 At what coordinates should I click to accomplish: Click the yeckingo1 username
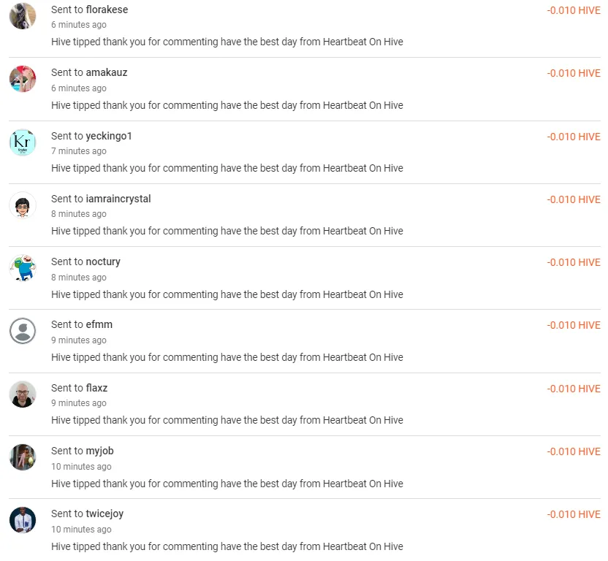[109, 136]
